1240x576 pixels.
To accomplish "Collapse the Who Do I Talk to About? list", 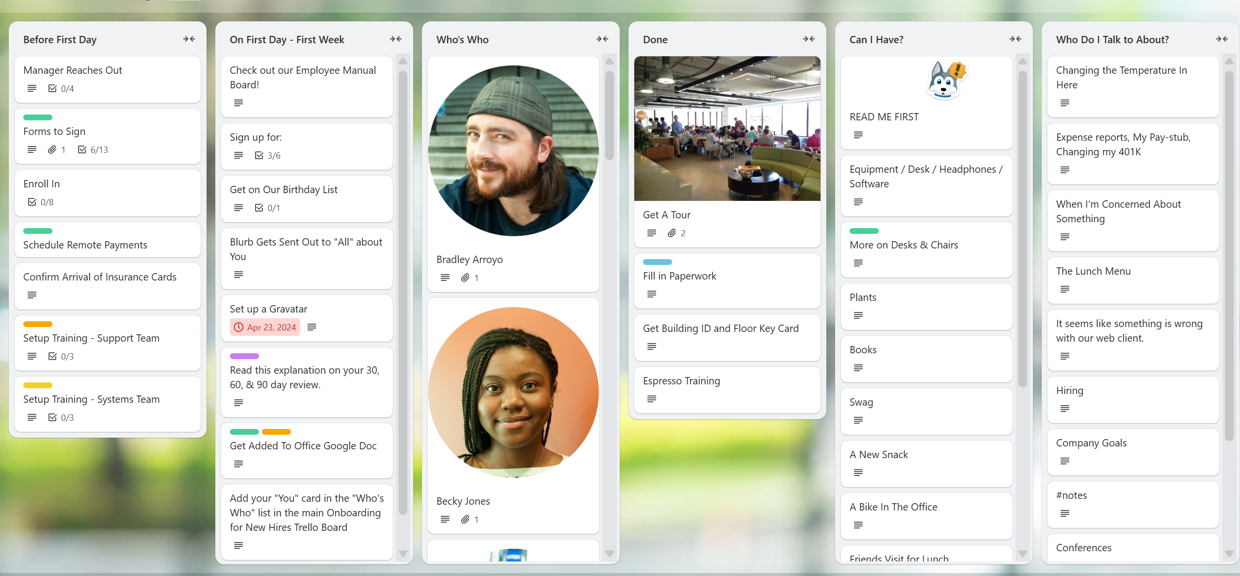I will pyautogui.click(x=1222, y=39).
